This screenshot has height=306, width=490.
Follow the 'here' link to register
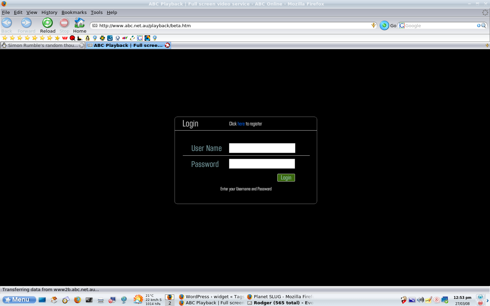click(241, 124)
